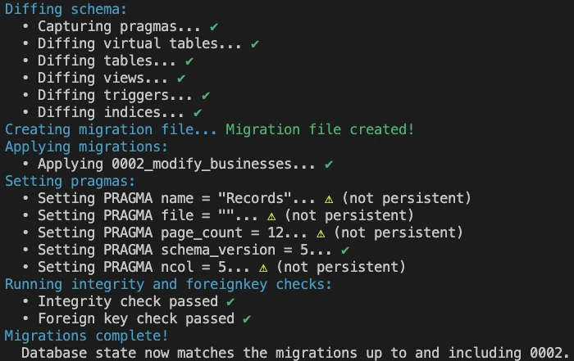The height and width of the screenshot is (361, 574).
Task: Click the 'Diffing indices...' line
Action: pos(111,112)
